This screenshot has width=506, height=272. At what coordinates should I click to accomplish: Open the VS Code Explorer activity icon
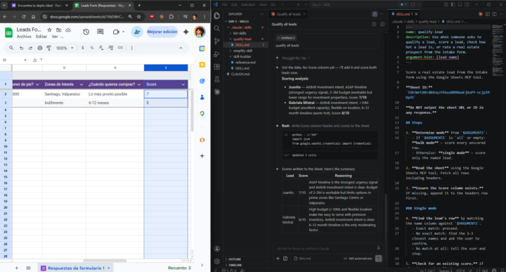pyautogui.click(x=217, y=15)
